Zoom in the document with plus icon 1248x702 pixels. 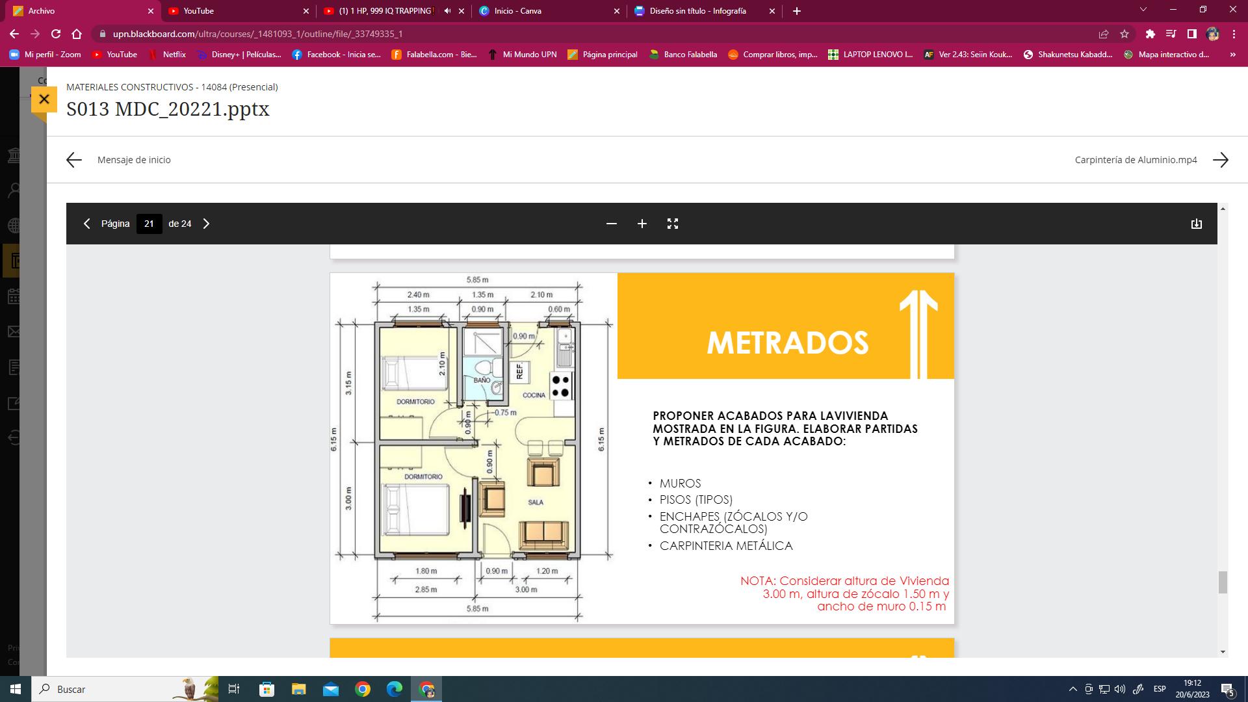pyautogui.click(x=642, y=224)
